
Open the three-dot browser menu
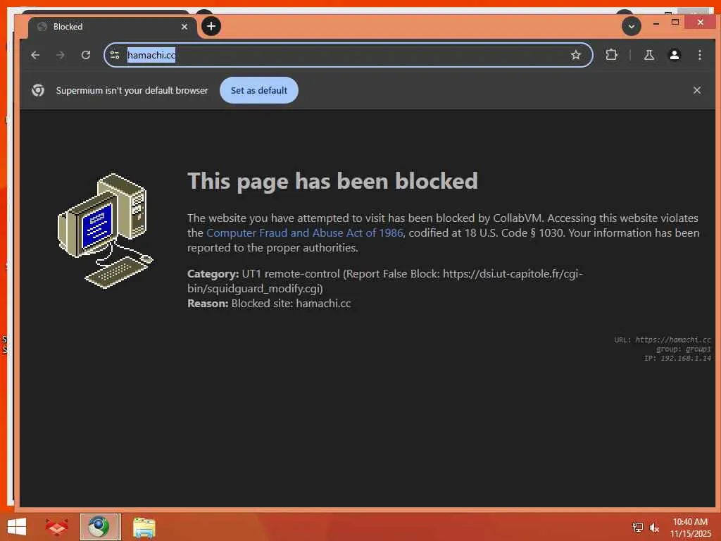[x=699, y=55]
